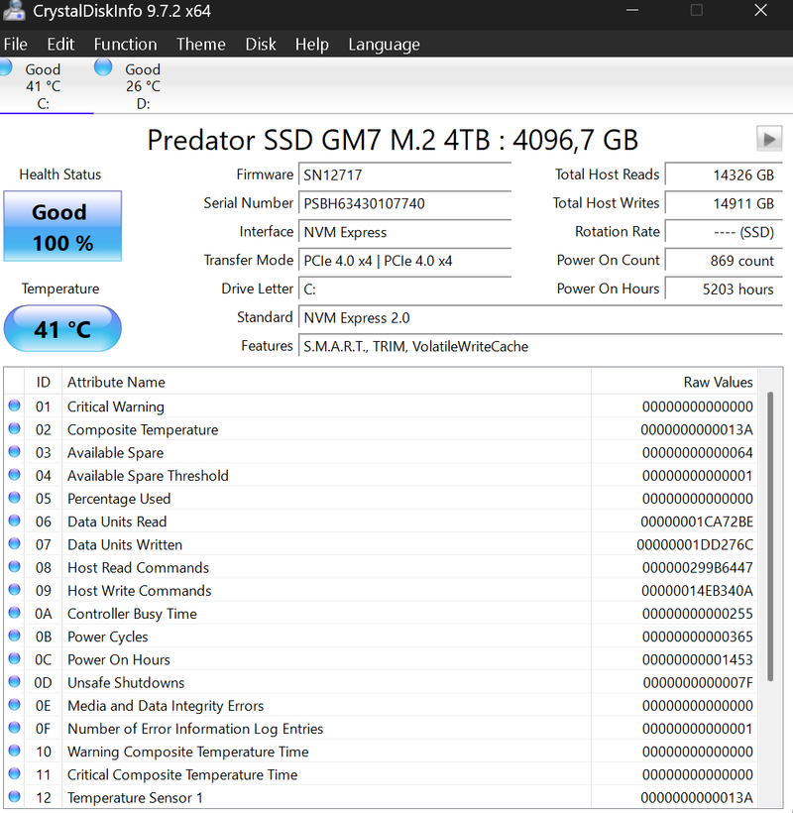The height and width of the screenshot is (813, 793).
Task: Click Rotation Rate value field
Action: 724,232
